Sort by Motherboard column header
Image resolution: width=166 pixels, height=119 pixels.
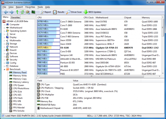[x=109, y=18]
